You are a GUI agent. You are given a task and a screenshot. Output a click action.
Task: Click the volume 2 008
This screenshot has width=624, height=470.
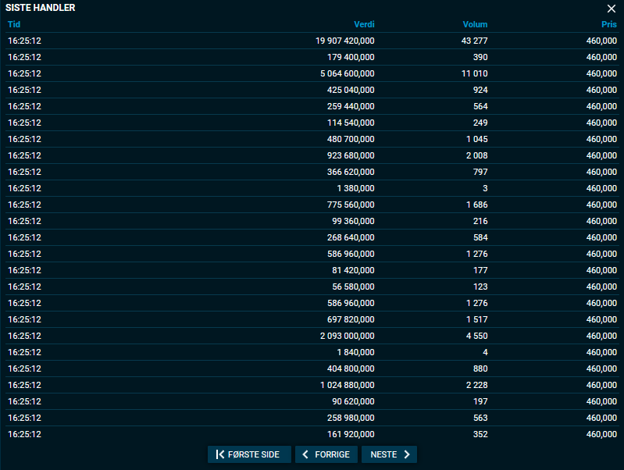point(476,155)
